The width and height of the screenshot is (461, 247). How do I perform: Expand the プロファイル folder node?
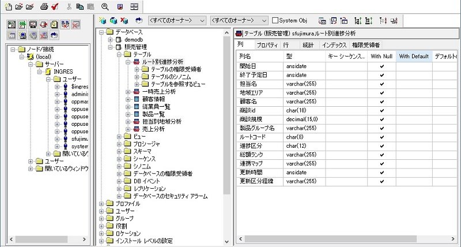101,204
